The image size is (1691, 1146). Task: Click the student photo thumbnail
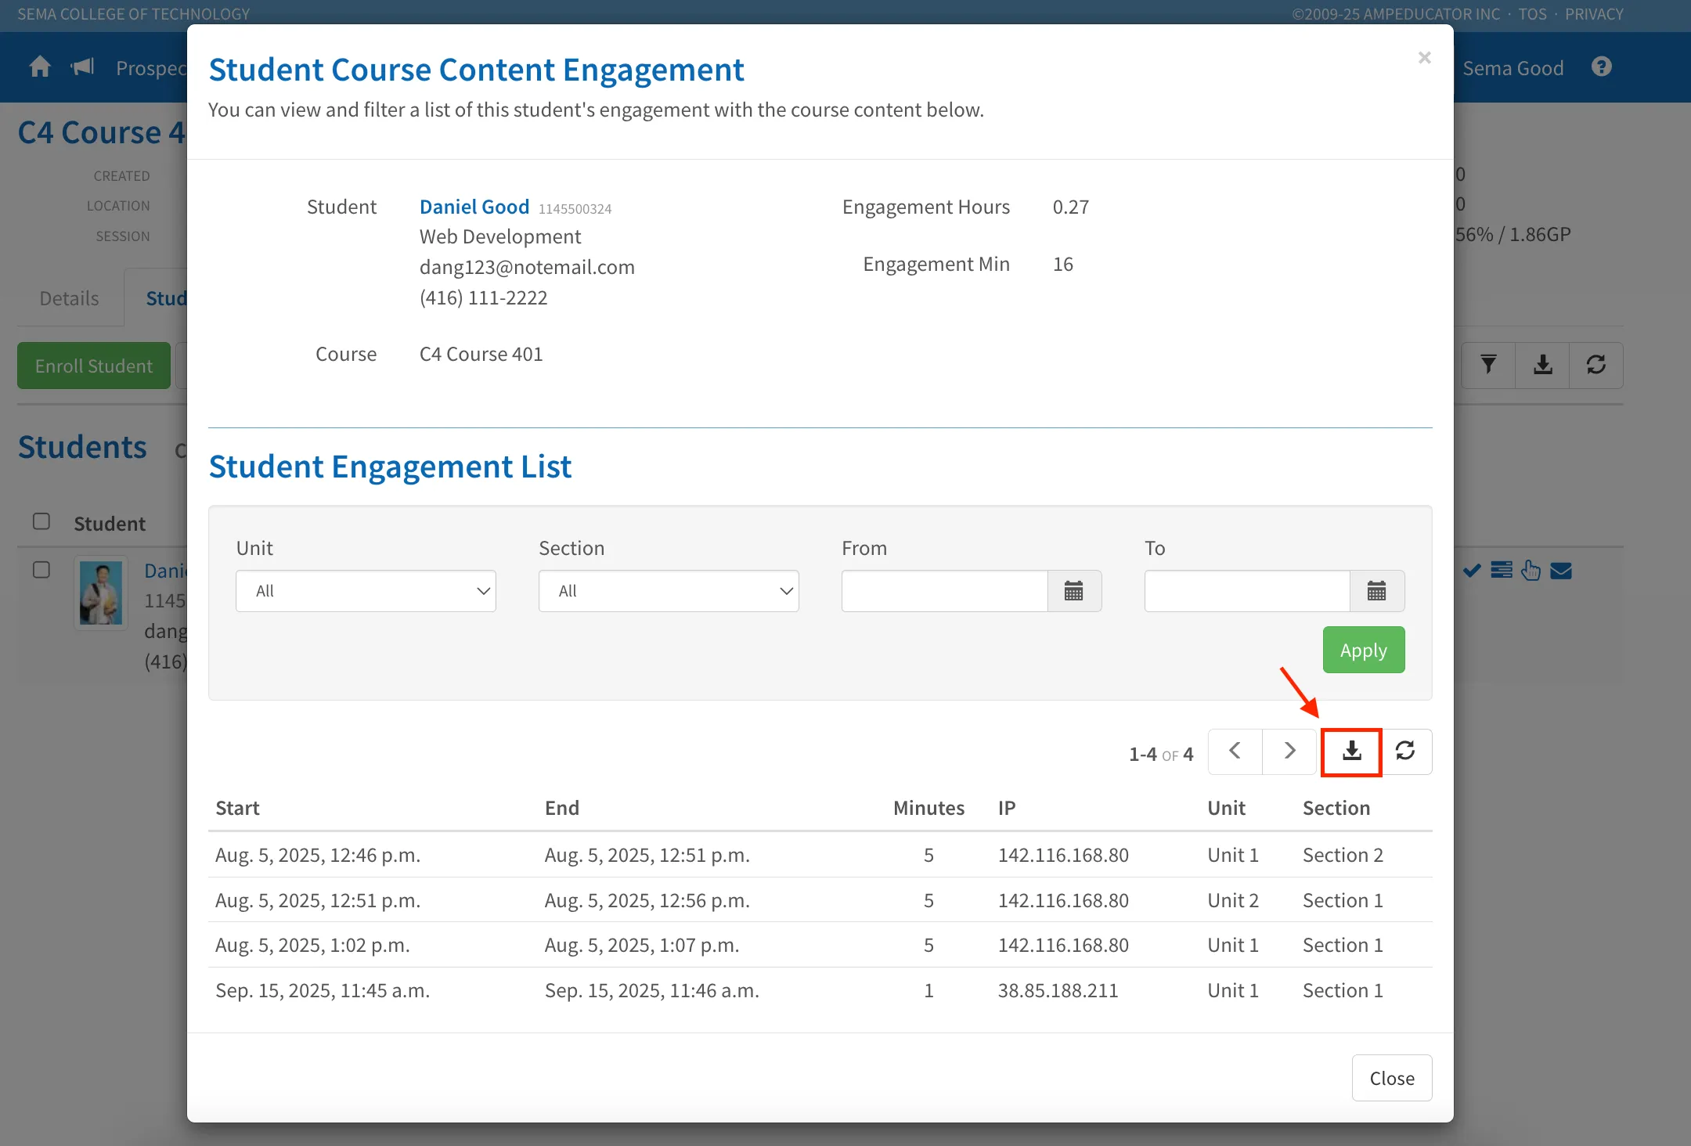101,593
